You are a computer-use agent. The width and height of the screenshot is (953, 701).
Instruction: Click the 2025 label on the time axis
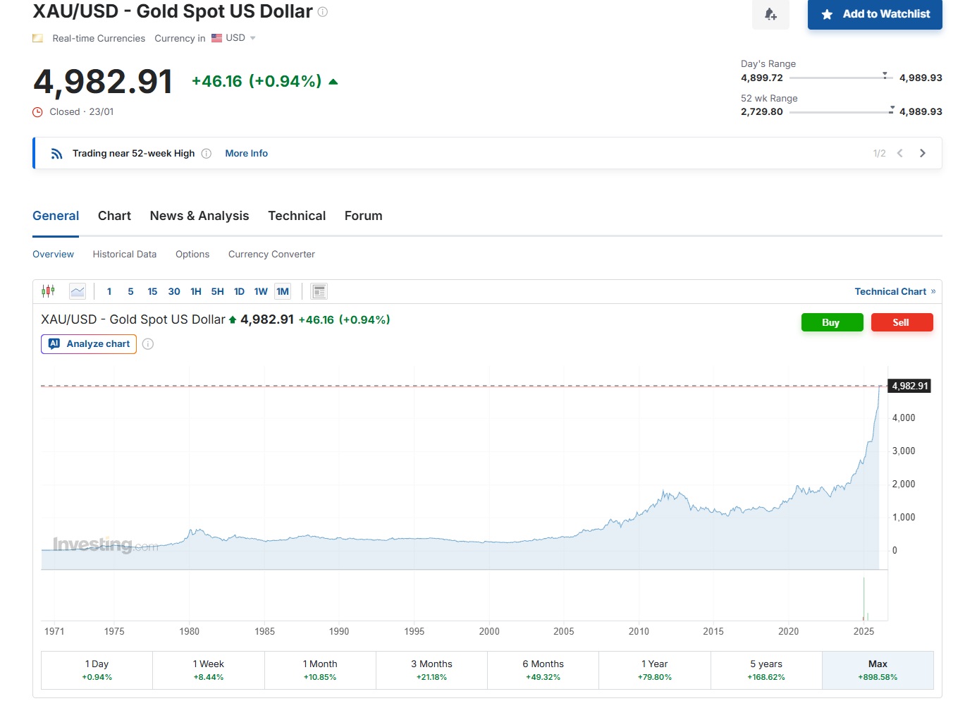pos(863,632)
